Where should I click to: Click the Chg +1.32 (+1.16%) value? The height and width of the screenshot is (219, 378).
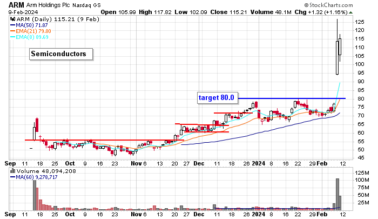click(x=321, y=12)
